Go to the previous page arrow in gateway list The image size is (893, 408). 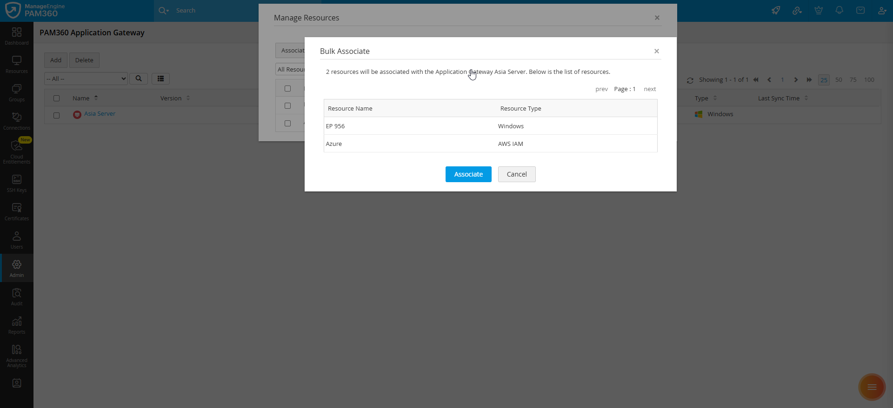769,80
